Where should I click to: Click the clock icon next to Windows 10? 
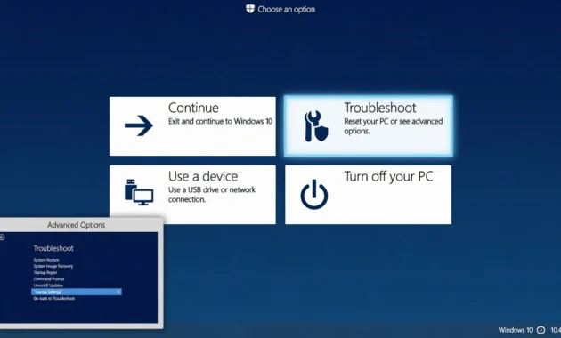pos(541,330)
